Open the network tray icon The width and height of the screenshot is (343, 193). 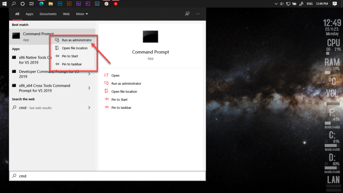pyautogui.click(x=288, y=4)
